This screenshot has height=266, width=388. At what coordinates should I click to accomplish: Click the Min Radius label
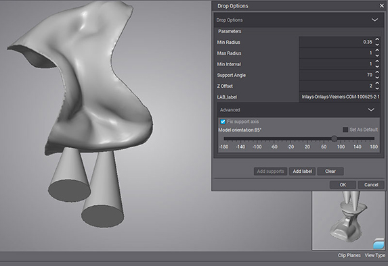click(228, 42)
